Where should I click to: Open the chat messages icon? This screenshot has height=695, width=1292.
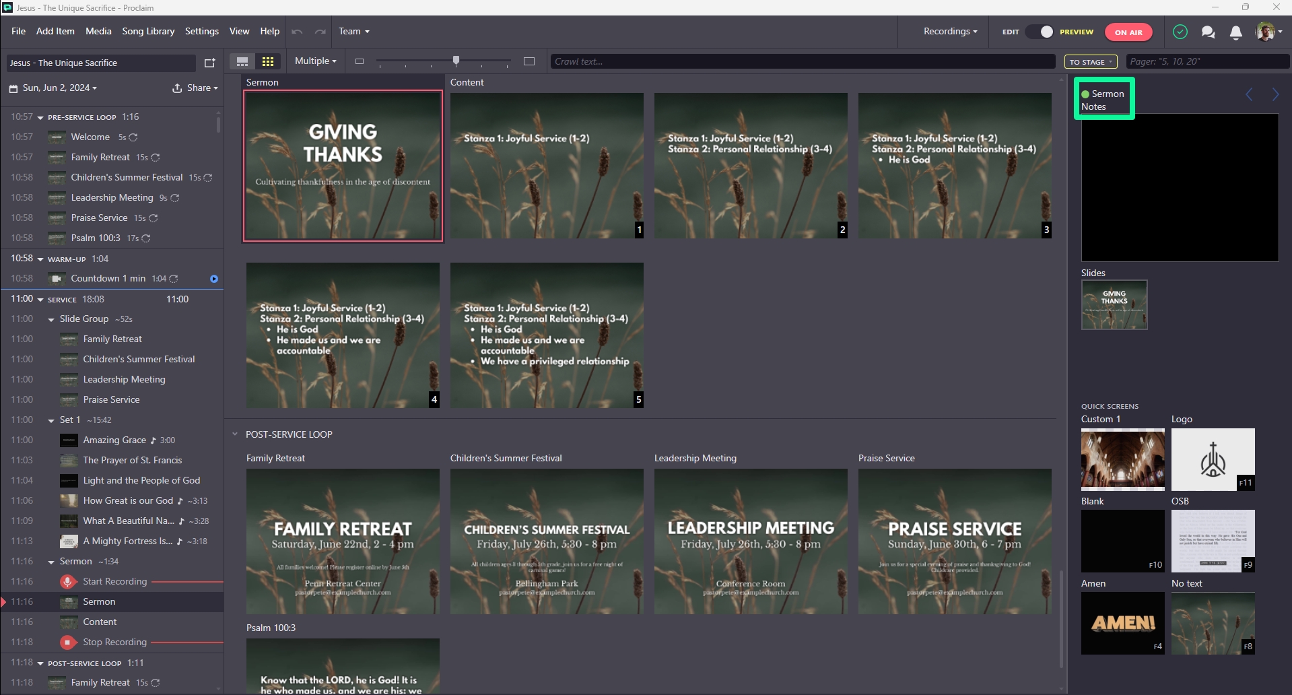[x=1208, y=32]
